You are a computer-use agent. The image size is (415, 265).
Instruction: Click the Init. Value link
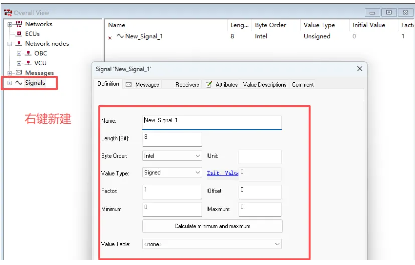223,173
